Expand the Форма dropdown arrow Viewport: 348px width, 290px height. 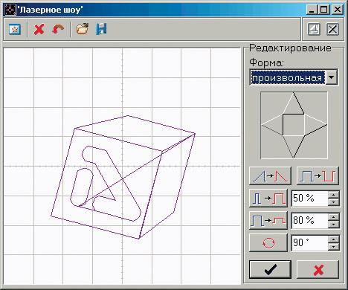pos(332,77)
